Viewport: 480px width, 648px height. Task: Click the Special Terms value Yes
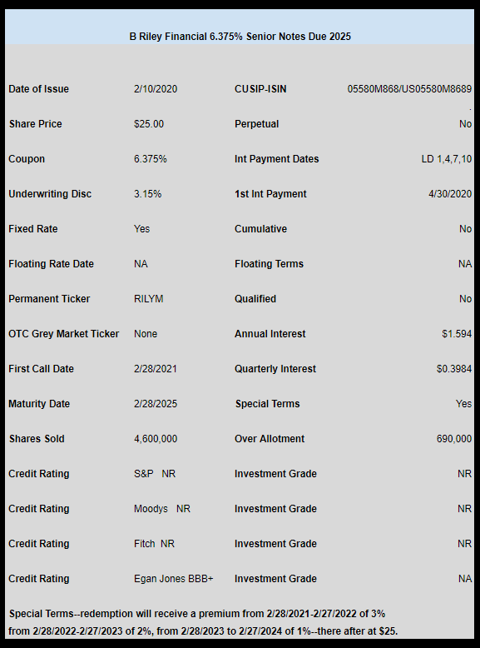tap(463, 404)
